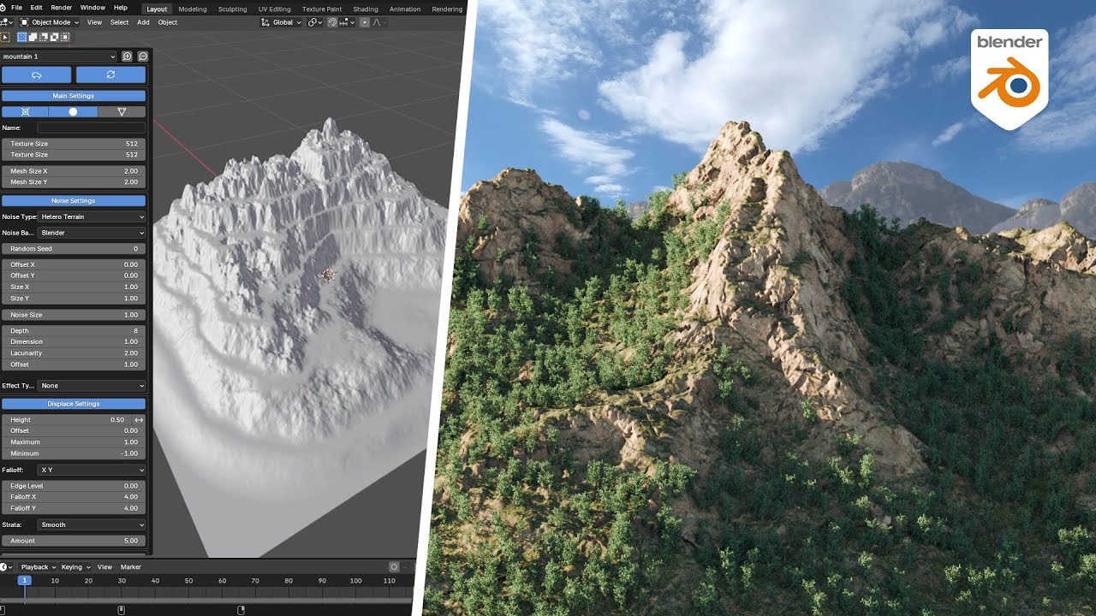
Task: Click Height field's double-arrow drag handle
Action: (139, 420)
